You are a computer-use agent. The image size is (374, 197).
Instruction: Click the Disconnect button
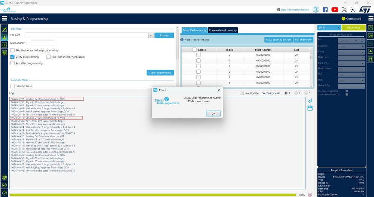(353, 28)
